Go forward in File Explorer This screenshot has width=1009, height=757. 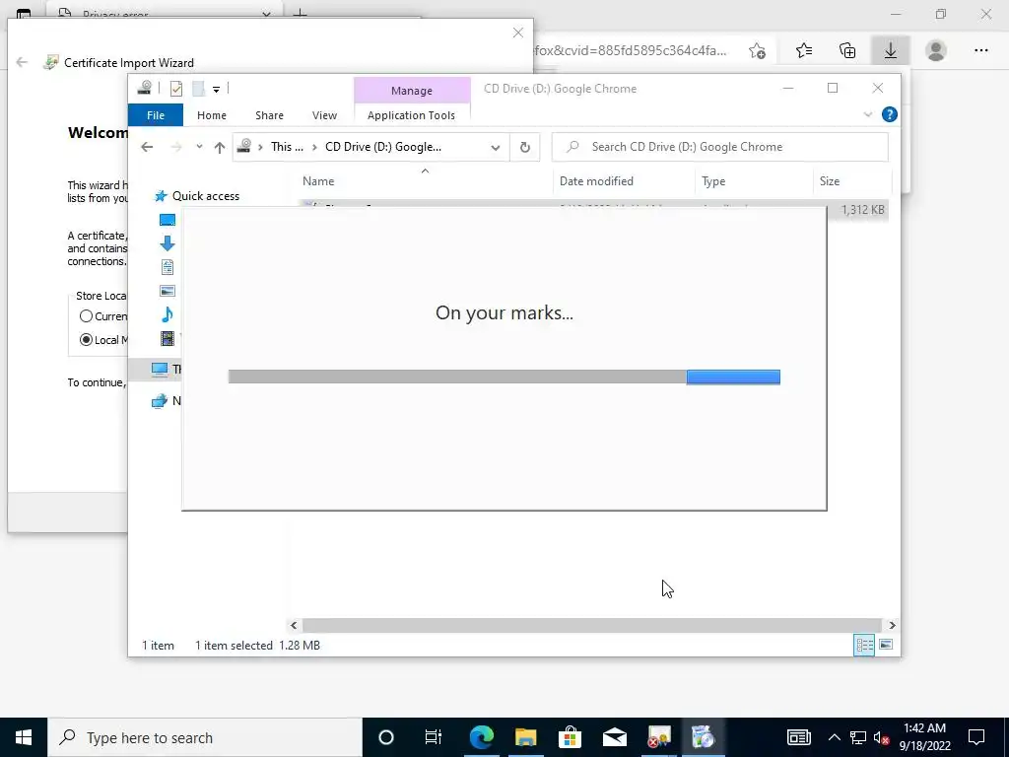(175, 147)
